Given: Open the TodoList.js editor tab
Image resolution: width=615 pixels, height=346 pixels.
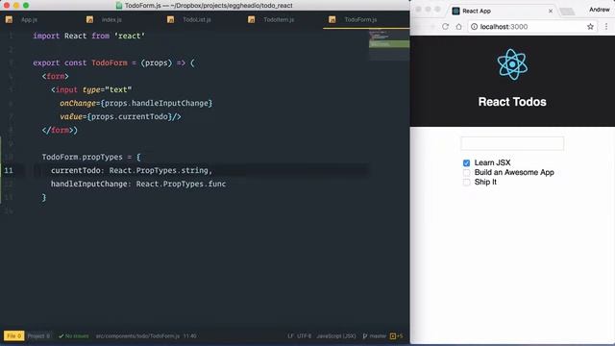Looking at the screenshot, I should (x=197, y=19).
